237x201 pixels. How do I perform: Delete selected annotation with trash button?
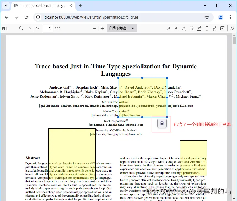[x=162, y=123]
